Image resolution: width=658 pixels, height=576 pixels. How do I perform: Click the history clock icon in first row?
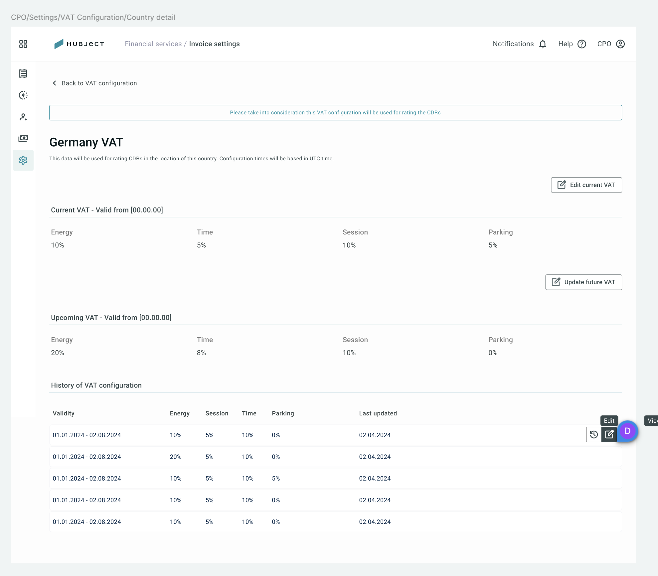coord(594,434)
